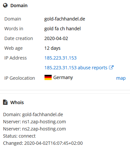Open the map link for IP Geolocation
This screenshot has height=149, width=130.
(121, 78)
